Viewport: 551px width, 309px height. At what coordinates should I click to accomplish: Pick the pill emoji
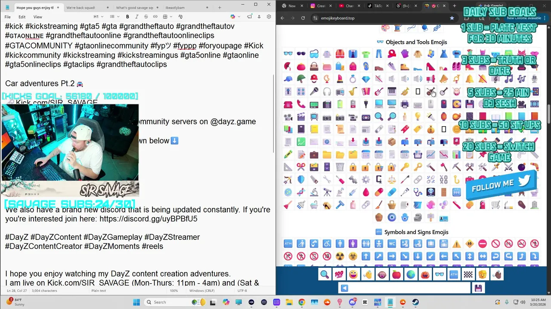click(379, 192)
